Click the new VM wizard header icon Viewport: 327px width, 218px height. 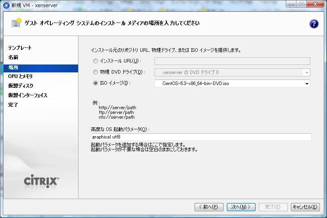[17, 23]
